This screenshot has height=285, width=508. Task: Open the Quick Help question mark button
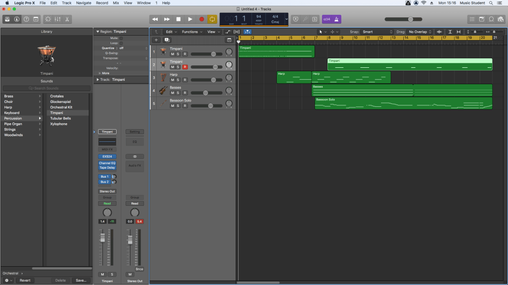click(x=26, y=19)
